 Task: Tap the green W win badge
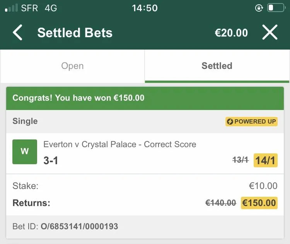pos(25,151)
